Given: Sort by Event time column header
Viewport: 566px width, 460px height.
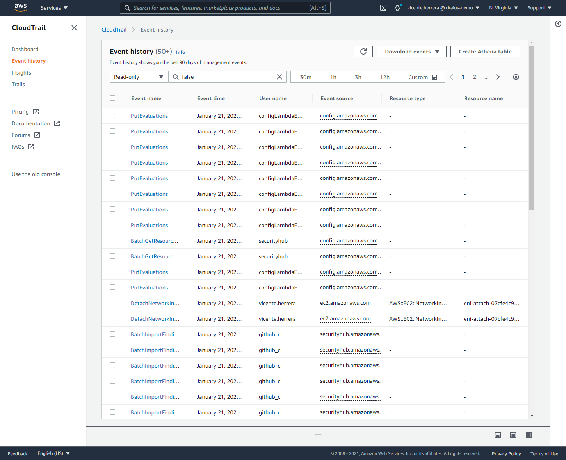Looking at the screenshot, I should [x=211, y=98].
